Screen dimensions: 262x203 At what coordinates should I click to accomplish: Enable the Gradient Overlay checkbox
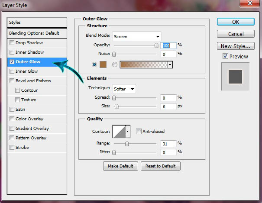12,129
